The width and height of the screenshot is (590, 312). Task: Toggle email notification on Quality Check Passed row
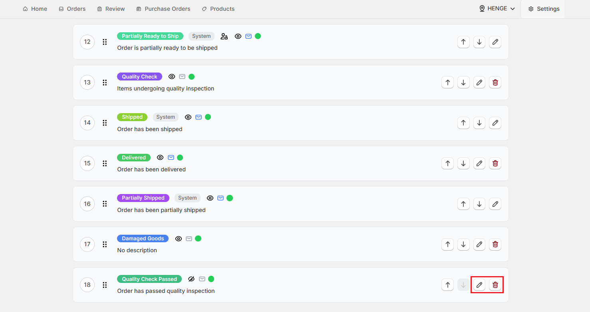pos(202,279)
